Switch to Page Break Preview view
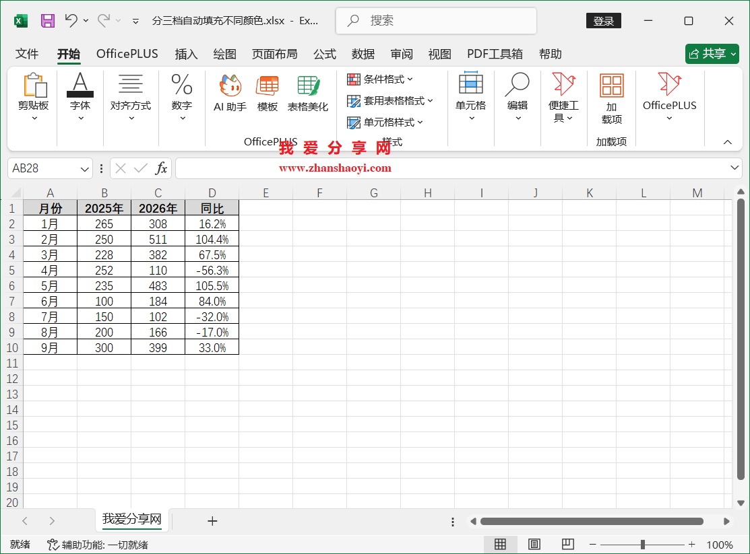 tap(568, 545)
